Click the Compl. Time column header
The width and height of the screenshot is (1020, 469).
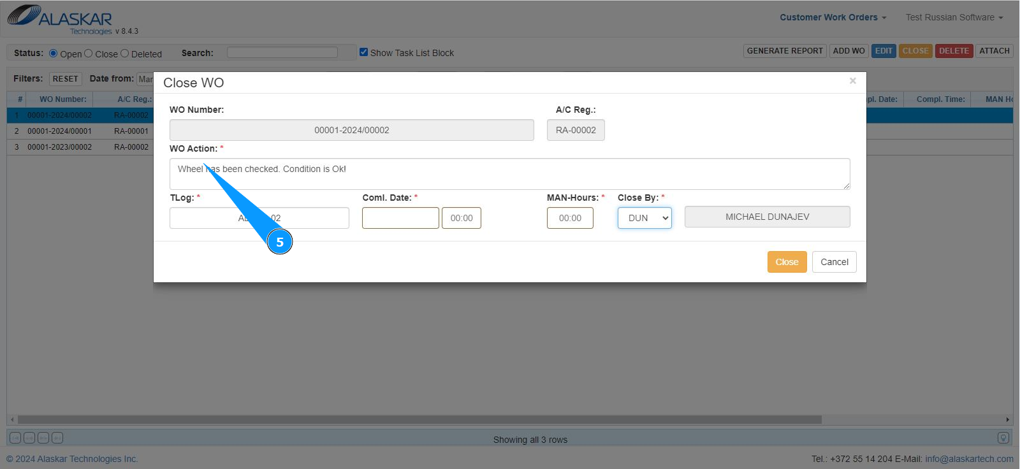click(x=940, y=99)
